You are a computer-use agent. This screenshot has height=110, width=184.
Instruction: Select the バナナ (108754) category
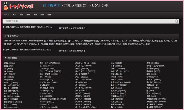pos(82,74)
